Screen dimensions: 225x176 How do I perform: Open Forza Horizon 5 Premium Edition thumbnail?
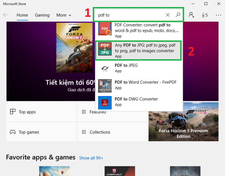(x=183, y=122)
